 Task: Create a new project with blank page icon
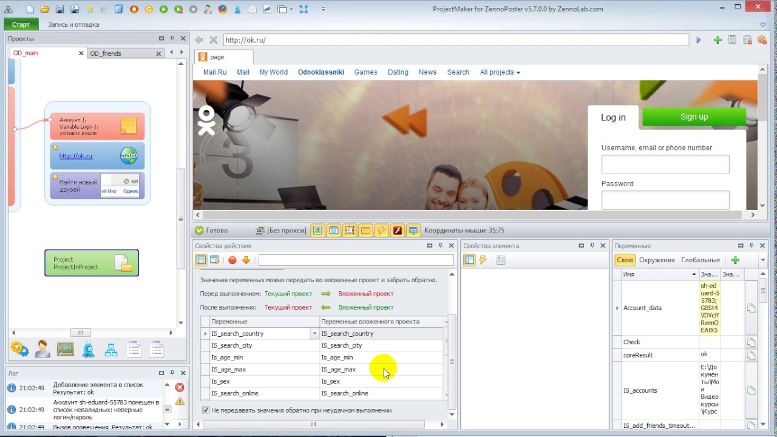[x=30, y=9]
